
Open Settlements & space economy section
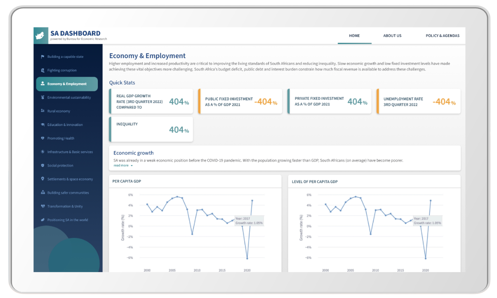pyautogui.click(x=70, y=179)
